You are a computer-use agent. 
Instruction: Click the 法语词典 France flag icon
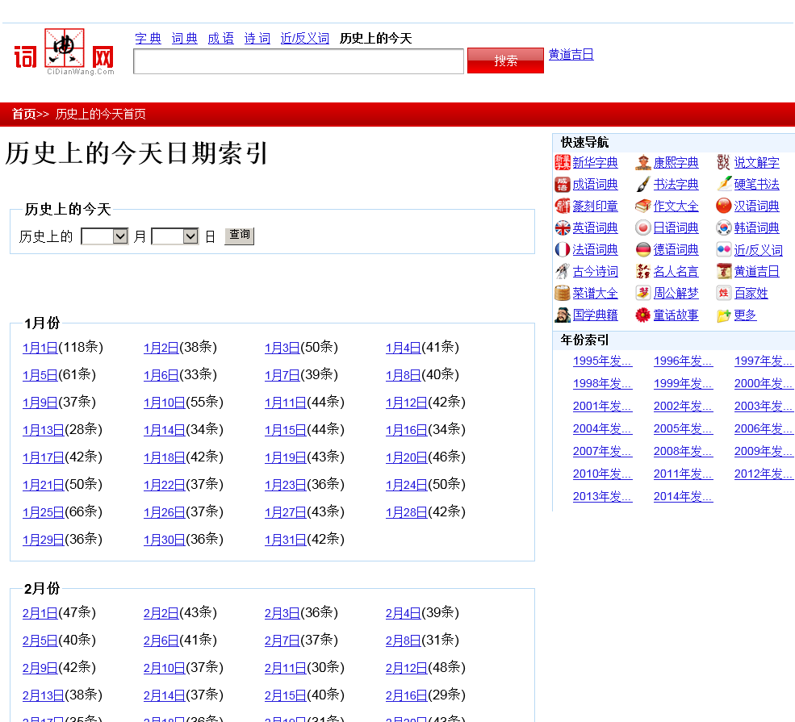[x=563, y=250]
